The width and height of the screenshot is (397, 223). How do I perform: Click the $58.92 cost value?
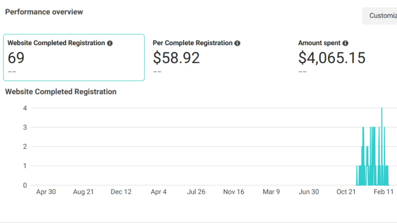(x=176, y=58)
